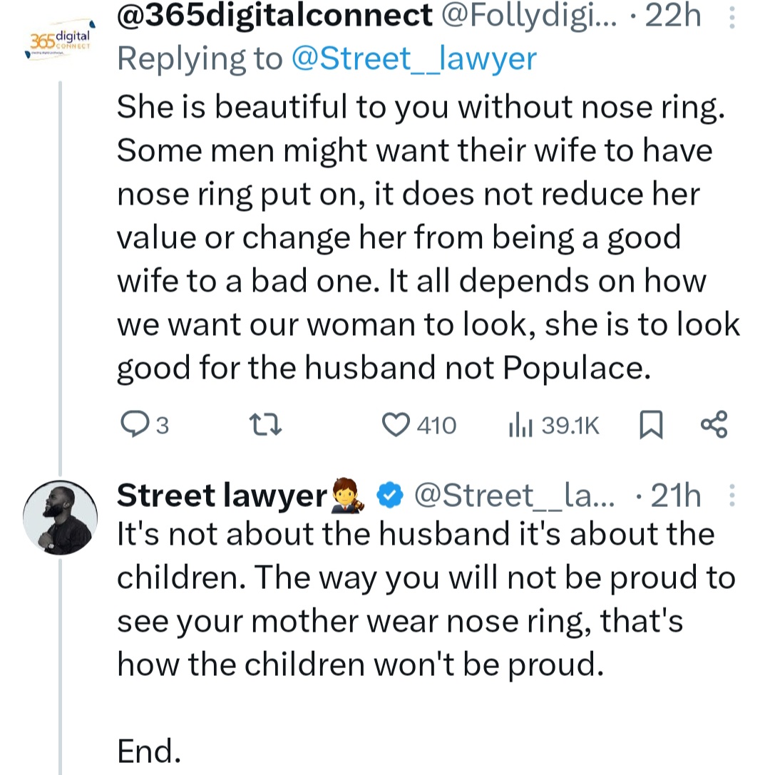Visit the @365digitalconnect display name profile
Screen dimensions: 770x775
point(274,16)
